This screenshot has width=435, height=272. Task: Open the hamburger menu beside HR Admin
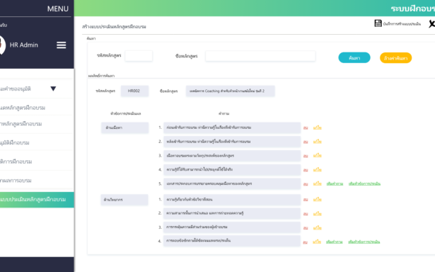tap(62, 45)
